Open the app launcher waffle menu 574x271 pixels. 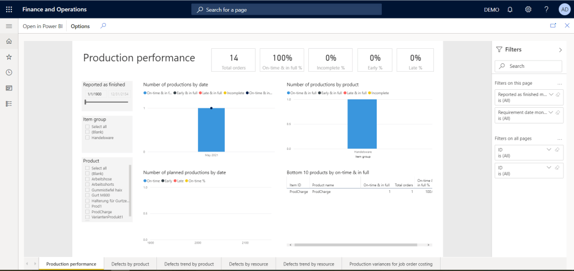click(x=9, y=10)
